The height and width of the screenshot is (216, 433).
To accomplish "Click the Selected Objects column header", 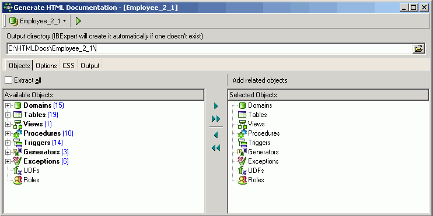I will click(x=329, y=95).
